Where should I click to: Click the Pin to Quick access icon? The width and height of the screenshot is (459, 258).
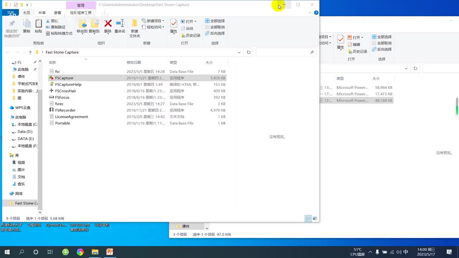click(x=12, y=24)
